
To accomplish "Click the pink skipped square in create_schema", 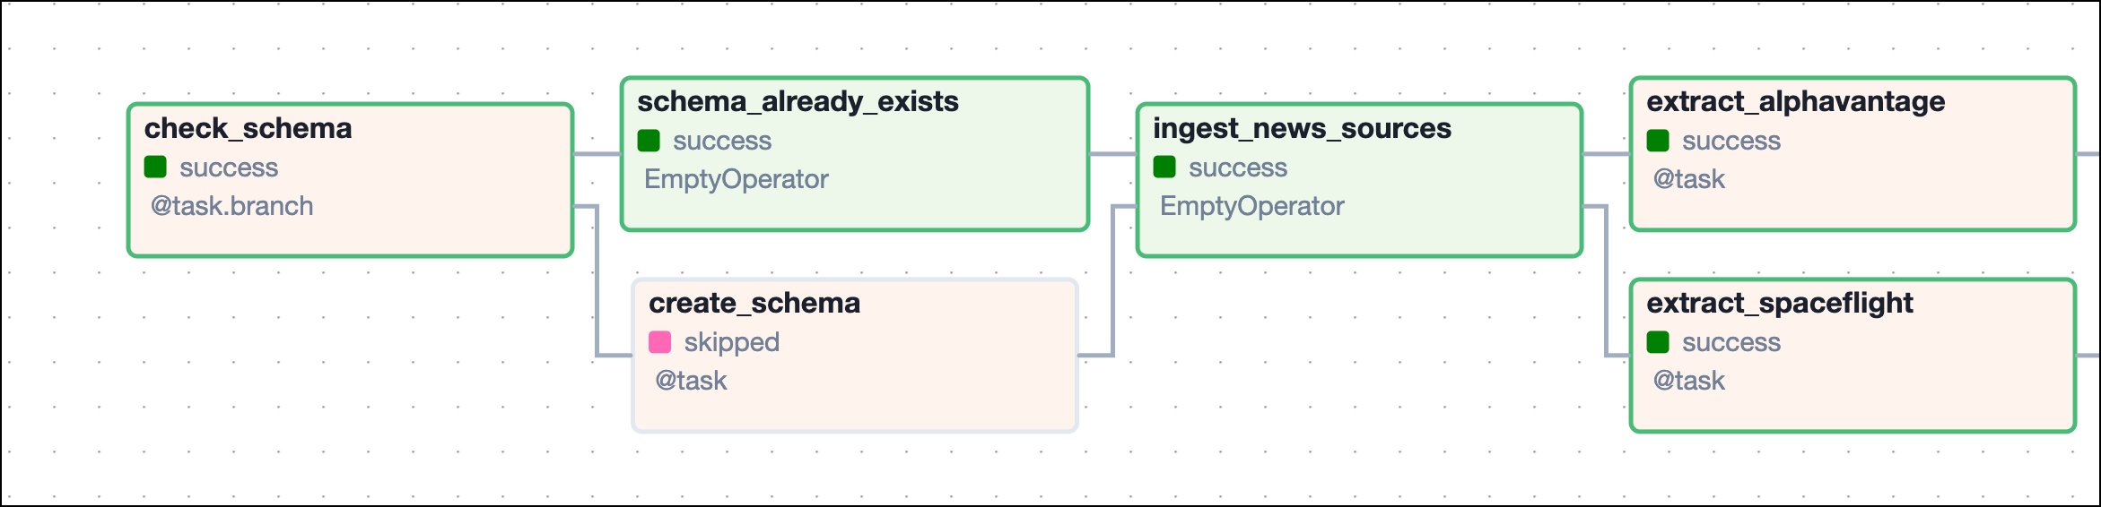I will [x=659, y=341].
